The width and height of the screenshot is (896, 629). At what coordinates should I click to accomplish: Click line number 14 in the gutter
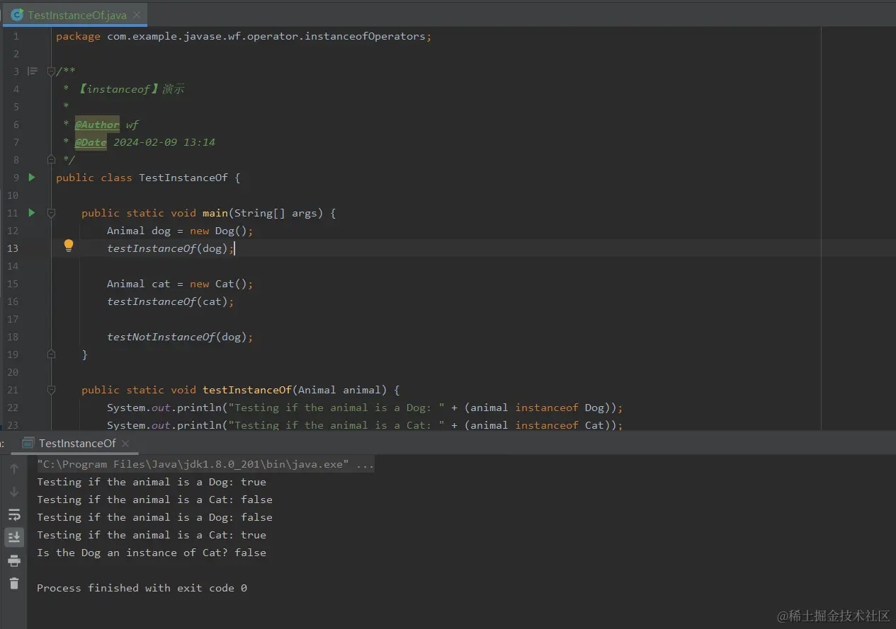pyautogui.click(x=13, y=266)
